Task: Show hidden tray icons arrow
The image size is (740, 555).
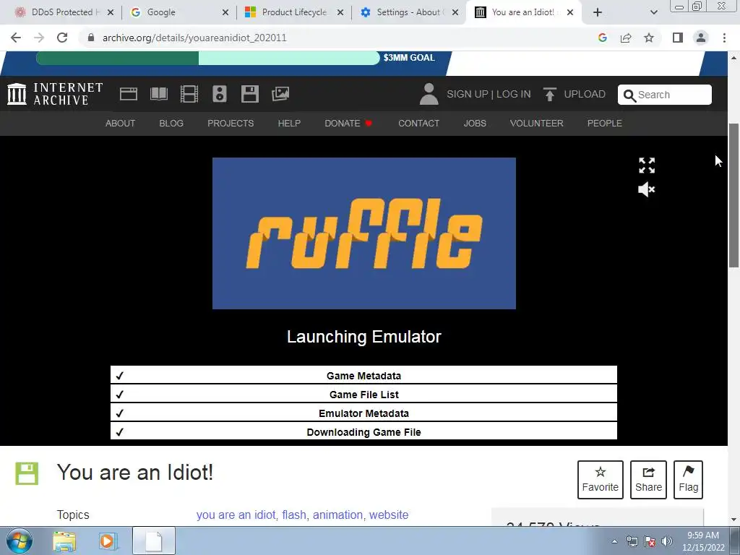Action: (x=614, y=541)
